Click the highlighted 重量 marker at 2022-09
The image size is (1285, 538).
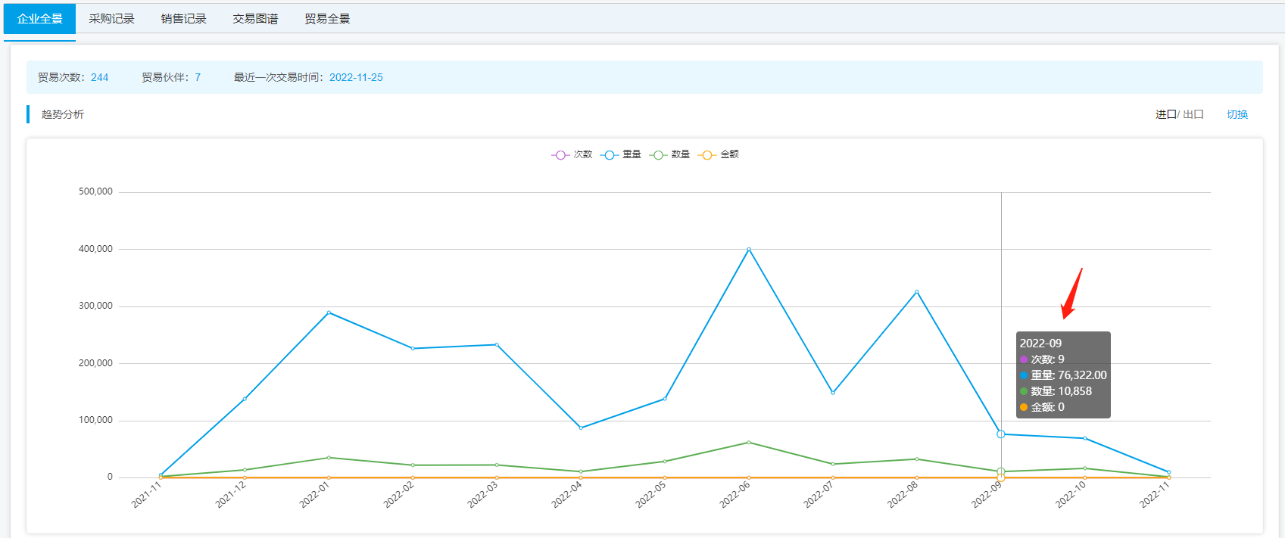click(x=1001, y=434)
